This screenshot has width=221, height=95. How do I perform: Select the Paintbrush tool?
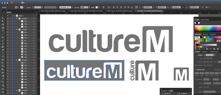click(x=3, y=41)
